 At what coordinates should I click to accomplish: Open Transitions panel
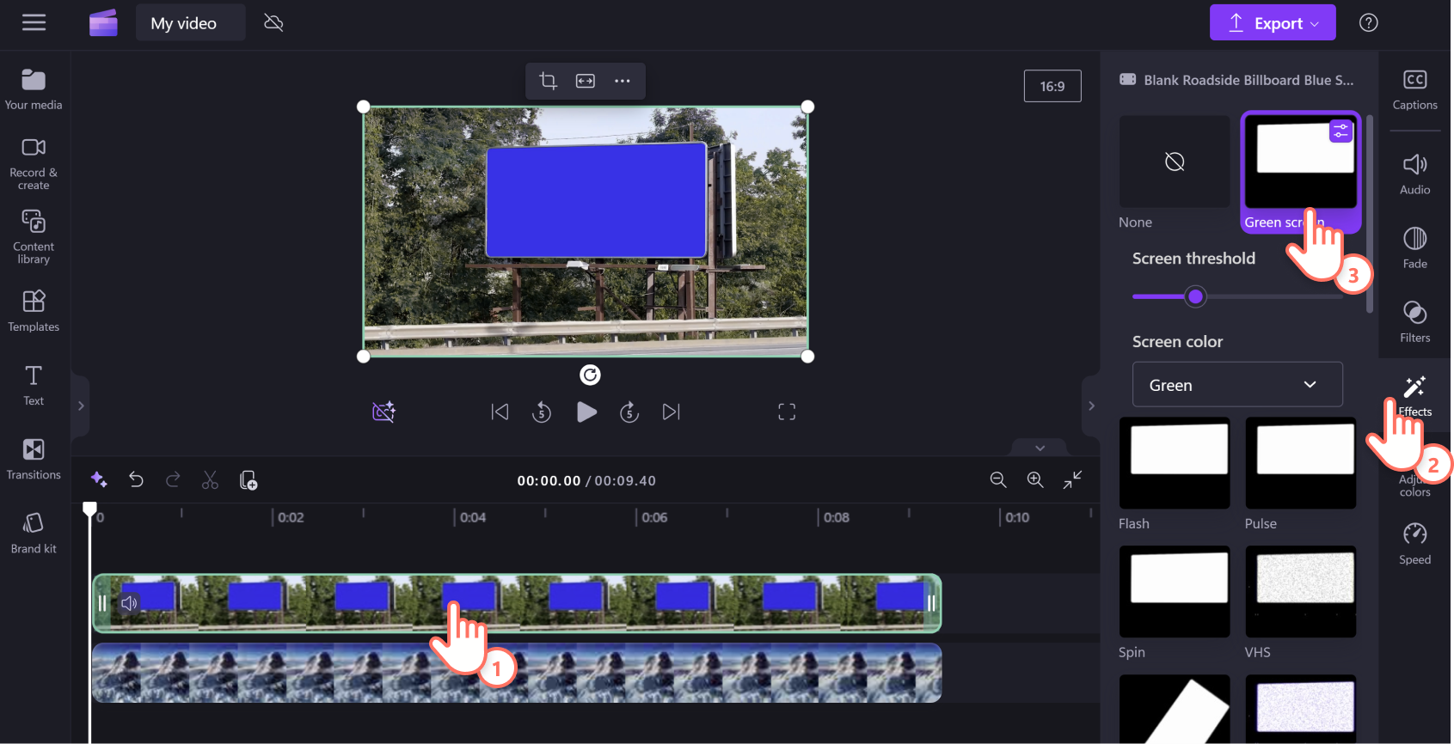[34, 458]
